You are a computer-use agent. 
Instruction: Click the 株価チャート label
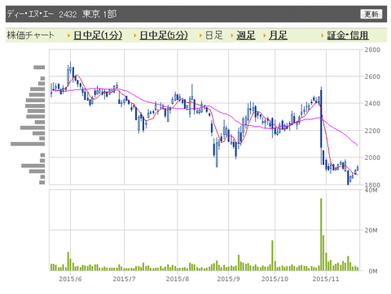(x=30, y=35)
